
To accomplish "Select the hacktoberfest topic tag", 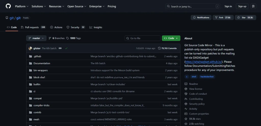I will pyautogui.click(x=207, y=77).
